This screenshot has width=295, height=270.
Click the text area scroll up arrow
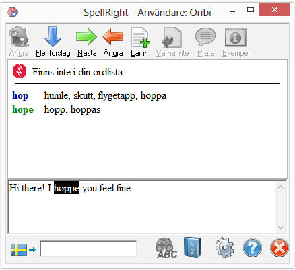tap(280, 187)
